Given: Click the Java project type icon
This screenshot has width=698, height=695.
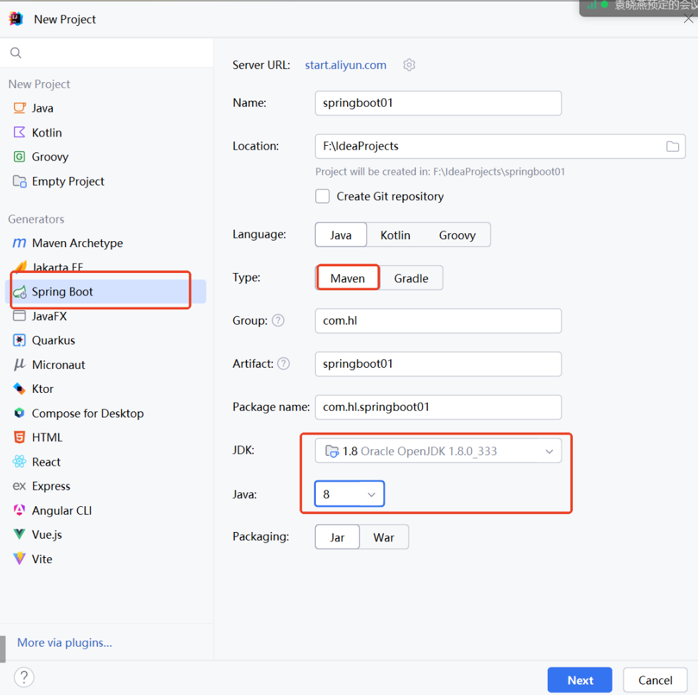Looking at the screenshot, I should (x=20, y=108).
